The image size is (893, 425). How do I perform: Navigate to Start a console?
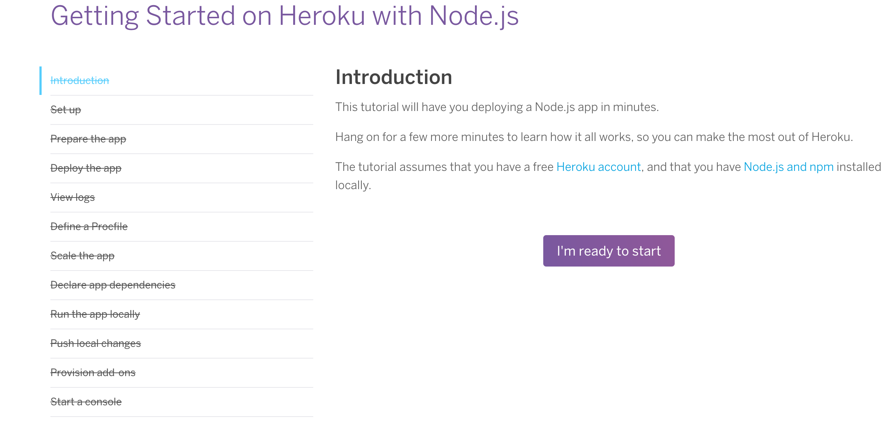point(86,402)
